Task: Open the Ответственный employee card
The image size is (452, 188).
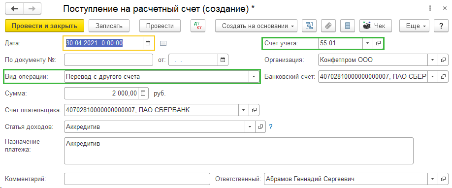Action: click(x=443, y=179)
